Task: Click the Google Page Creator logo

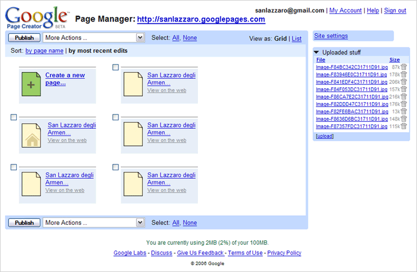Action: 37,18
